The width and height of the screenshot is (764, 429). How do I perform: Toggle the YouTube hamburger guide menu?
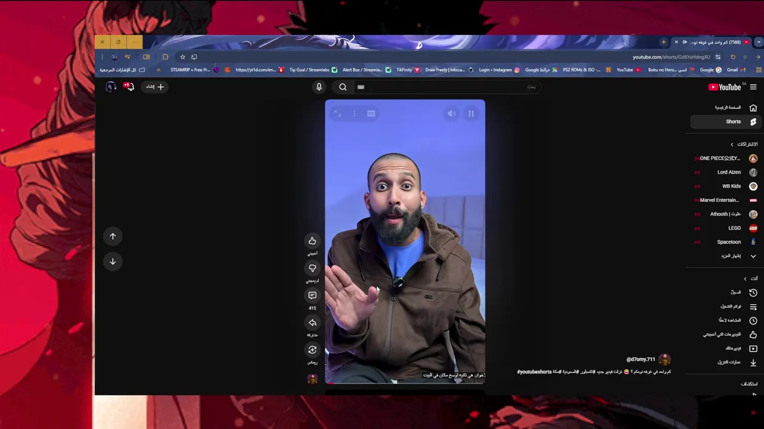pyautogui.click(x=753, y=87)
